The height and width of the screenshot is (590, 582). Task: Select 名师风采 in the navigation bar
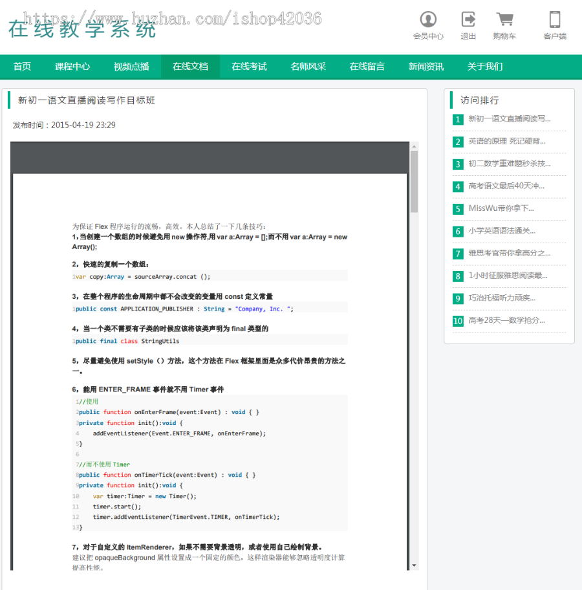click(308, 67)
